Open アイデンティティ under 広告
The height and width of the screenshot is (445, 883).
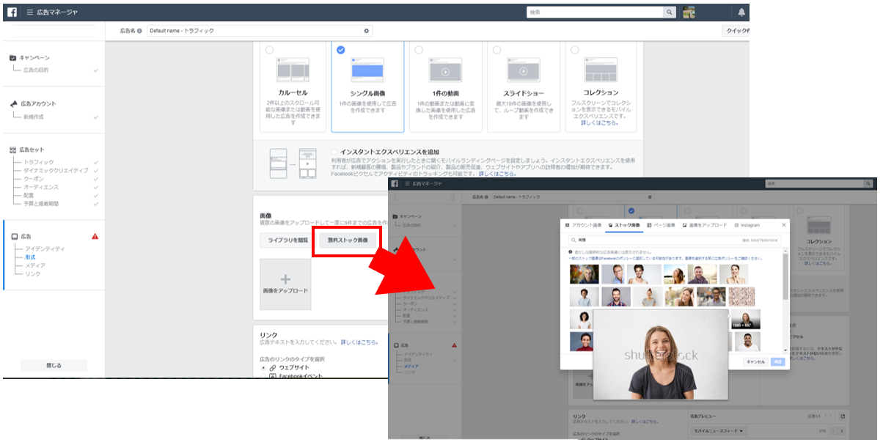coord(45,249)
